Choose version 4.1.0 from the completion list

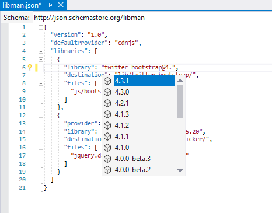(x=144, y=148)
